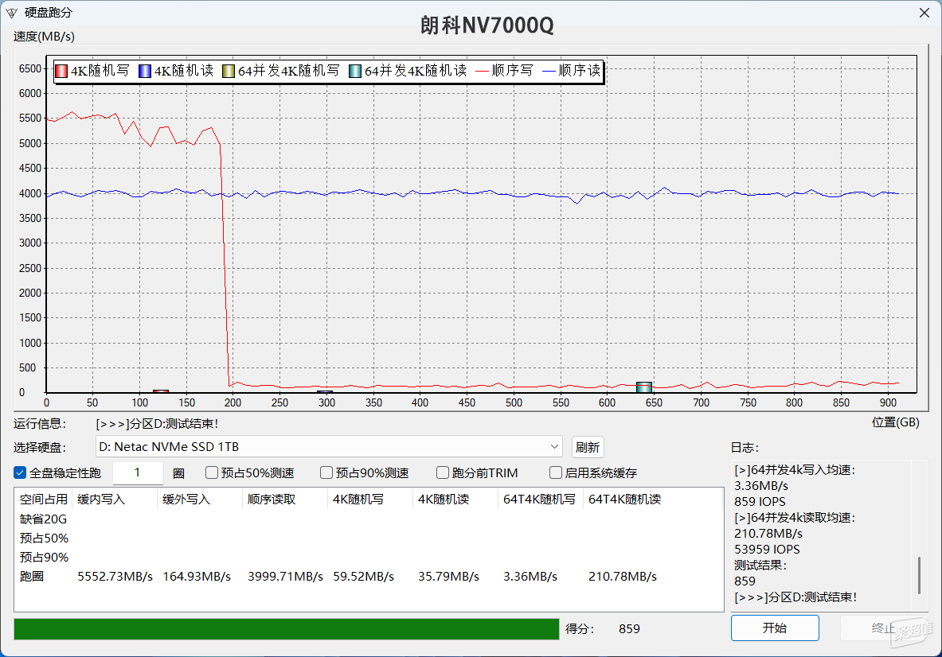Click the 3999.71MB/s value

285,577
